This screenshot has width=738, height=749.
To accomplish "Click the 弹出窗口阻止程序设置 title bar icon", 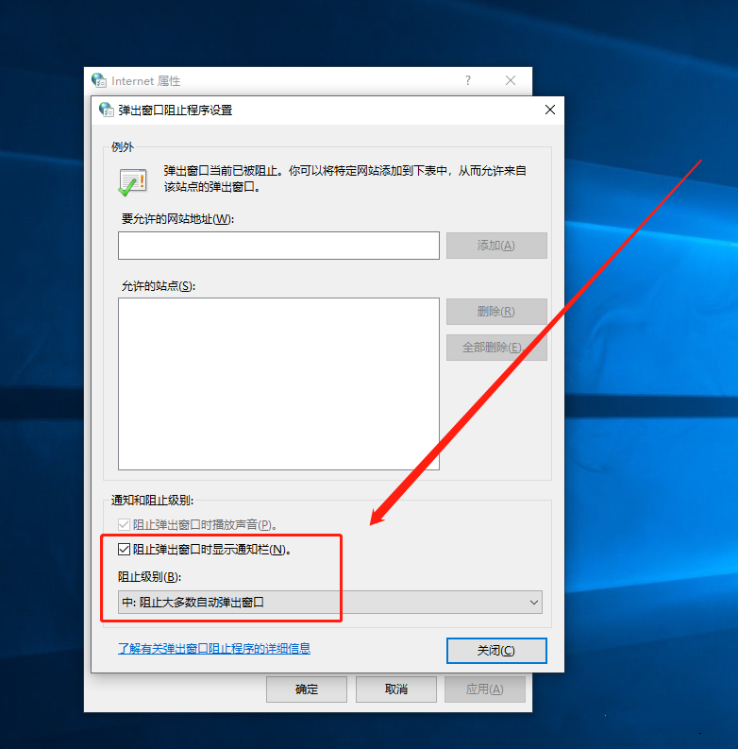I will (106, 110).
